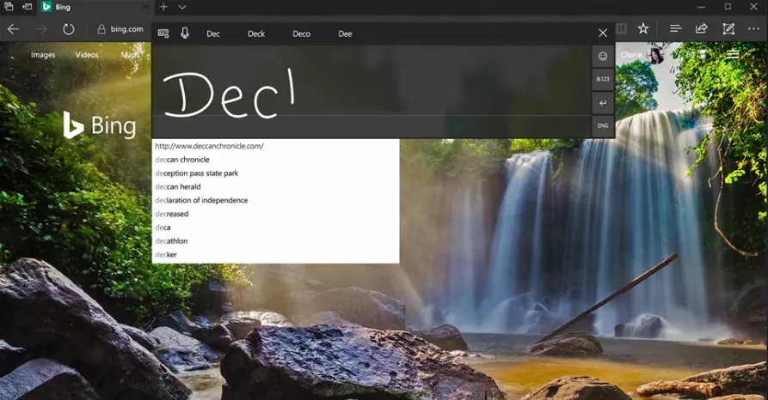
Task: Click the forward arrow button
Action: click(41, 29)
